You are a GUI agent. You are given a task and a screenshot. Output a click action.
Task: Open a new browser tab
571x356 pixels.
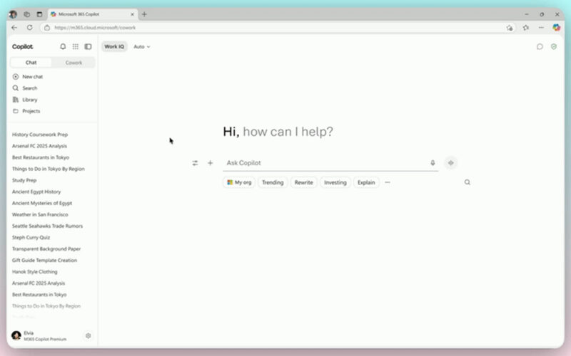(144, 14)
